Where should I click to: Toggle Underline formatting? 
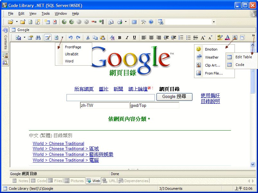tap(134, 38)
